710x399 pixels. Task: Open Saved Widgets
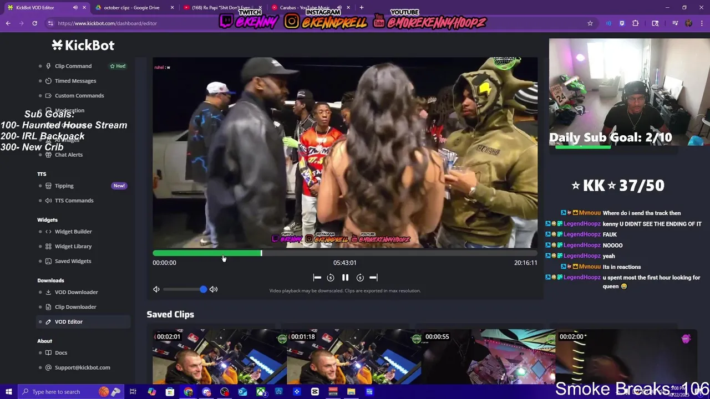(x=73, y=261)
